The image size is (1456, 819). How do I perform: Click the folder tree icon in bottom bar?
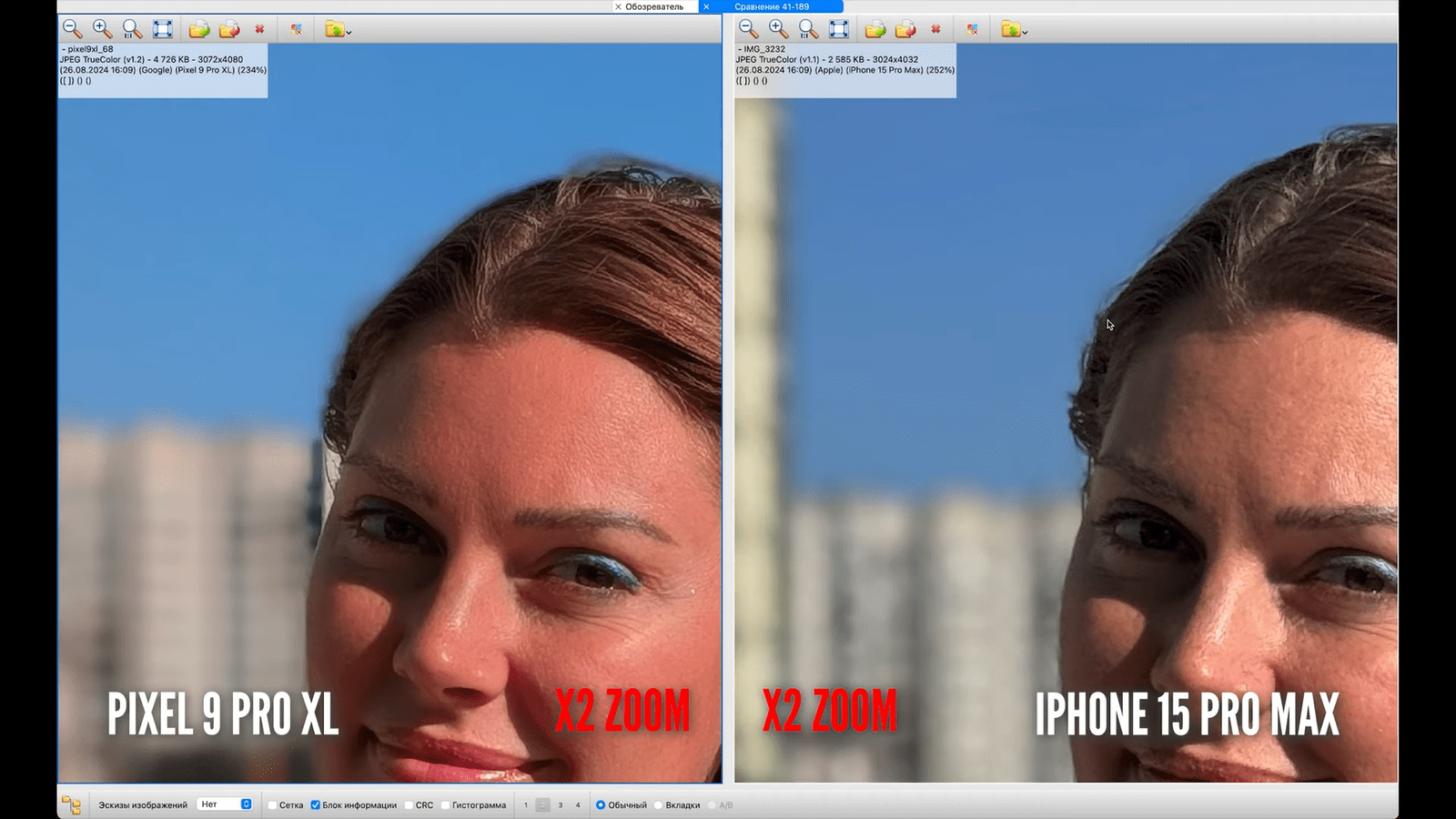tap(71, 804)
